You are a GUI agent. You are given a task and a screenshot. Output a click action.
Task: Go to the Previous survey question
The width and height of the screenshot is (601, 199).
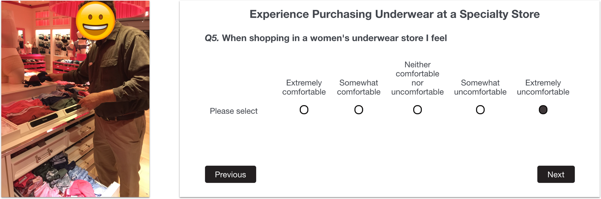click(x=230, y=174)
